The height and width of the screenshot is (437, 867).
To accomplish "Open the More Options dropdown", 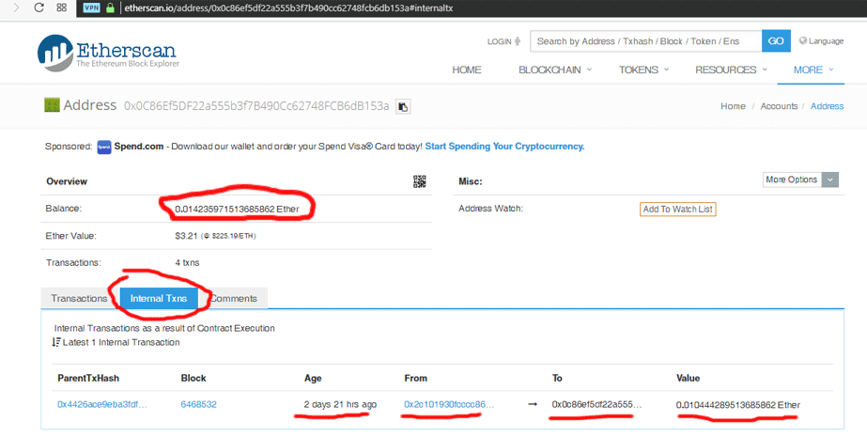I will (x=800, y=179).
